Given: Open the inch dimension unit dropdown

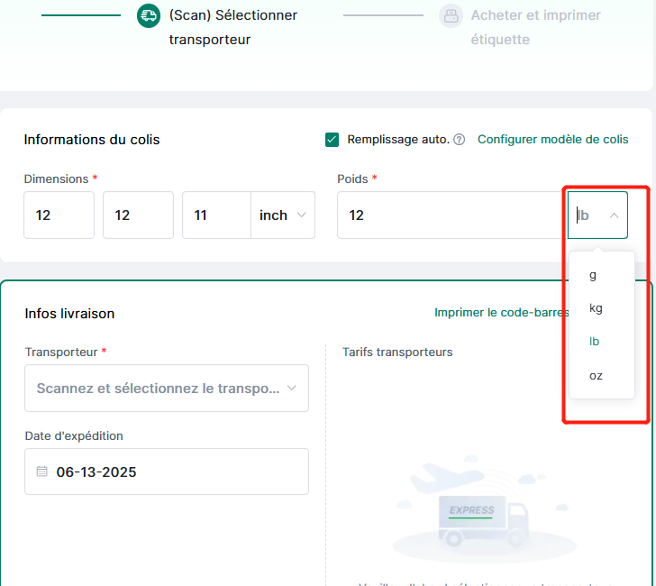Looking at the screenshot, I should [x=282, y=215].
